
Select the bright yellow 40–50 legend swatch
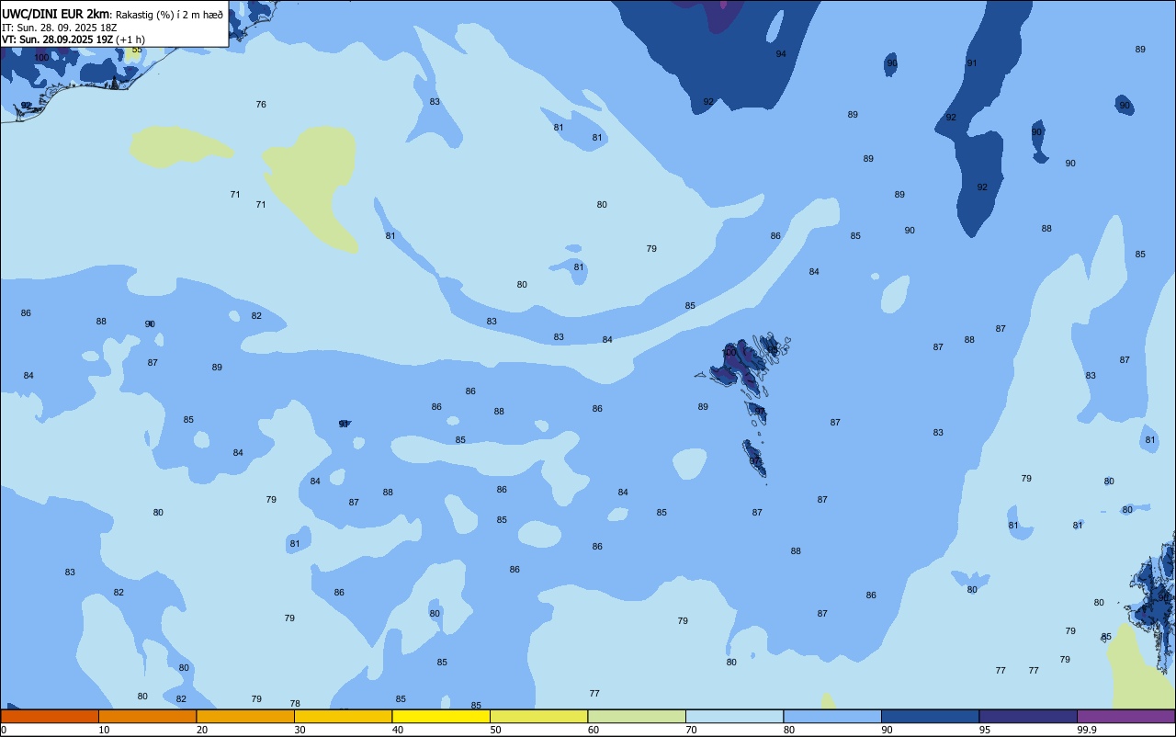click(441, 716)
